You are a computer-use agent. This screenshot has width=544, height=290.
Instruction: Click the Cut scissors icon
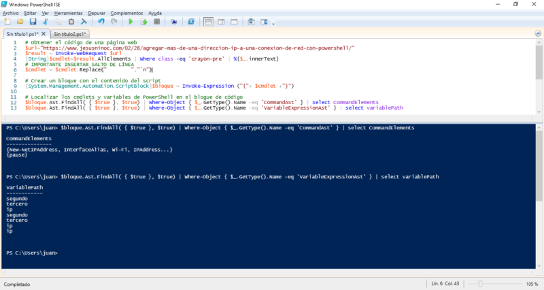(x=45, y=22)
